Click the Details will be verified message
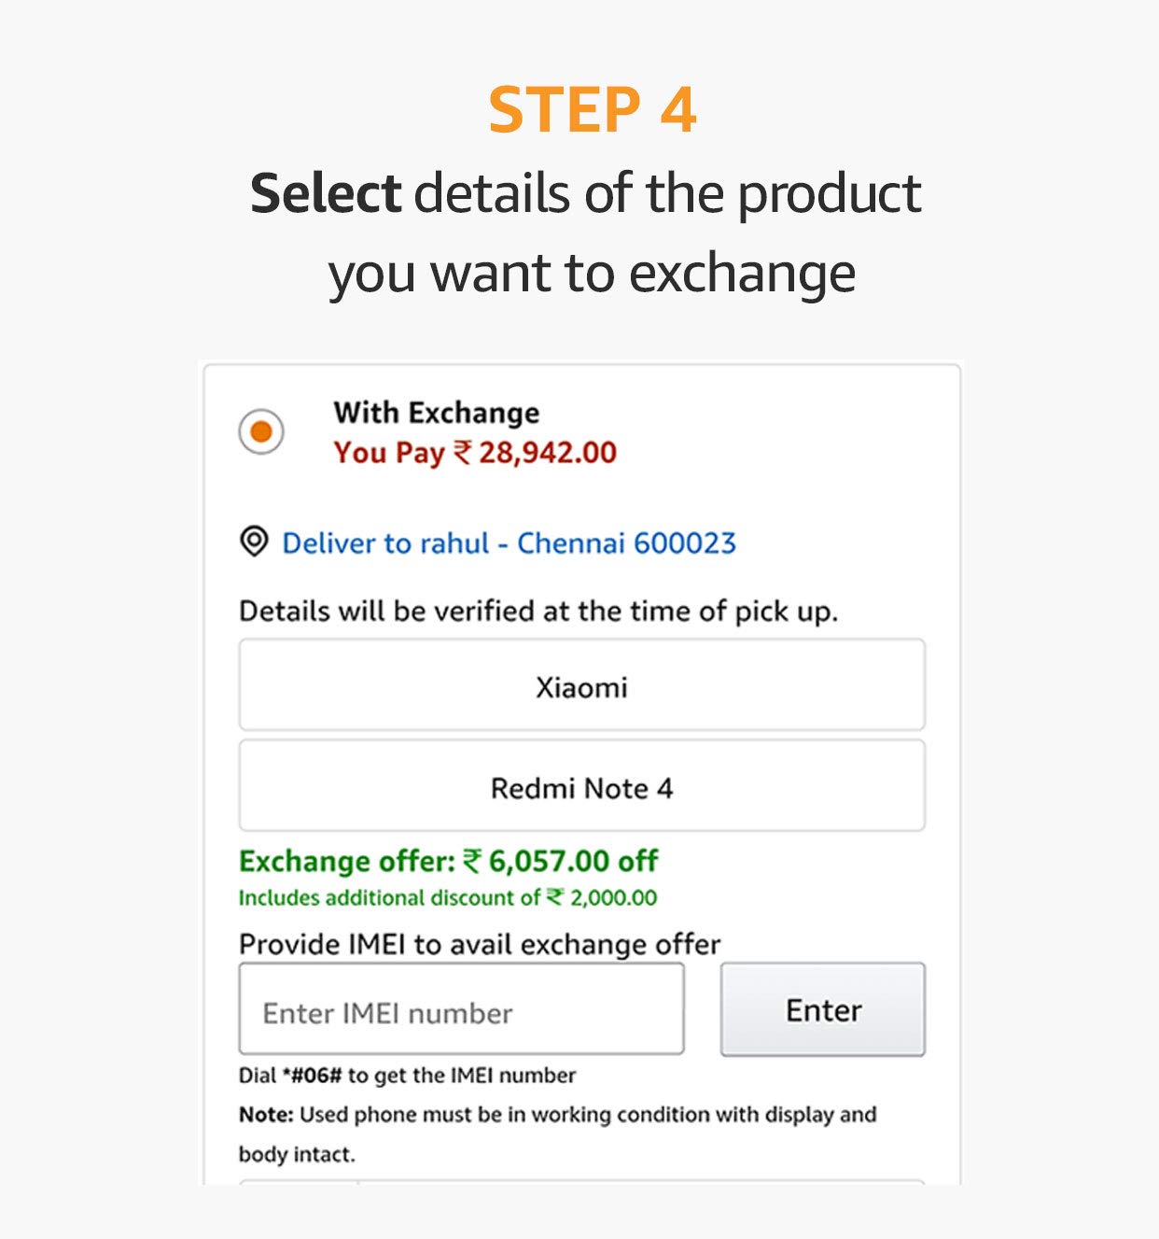 (x=538, y=612)
